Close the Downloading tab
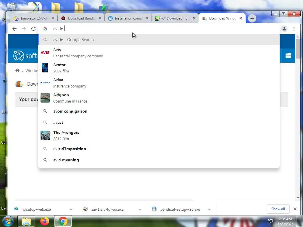The width and height of the screenshot is (303, 227). [x=194, y=18]
